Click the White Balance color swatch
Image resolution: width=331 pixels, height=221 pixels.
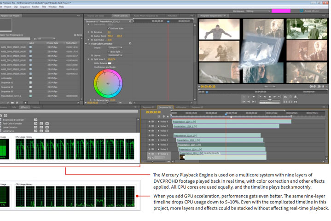click(x=110, y=63)
